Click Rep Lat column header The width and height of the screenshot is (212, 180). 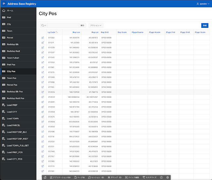coord(95,32)
